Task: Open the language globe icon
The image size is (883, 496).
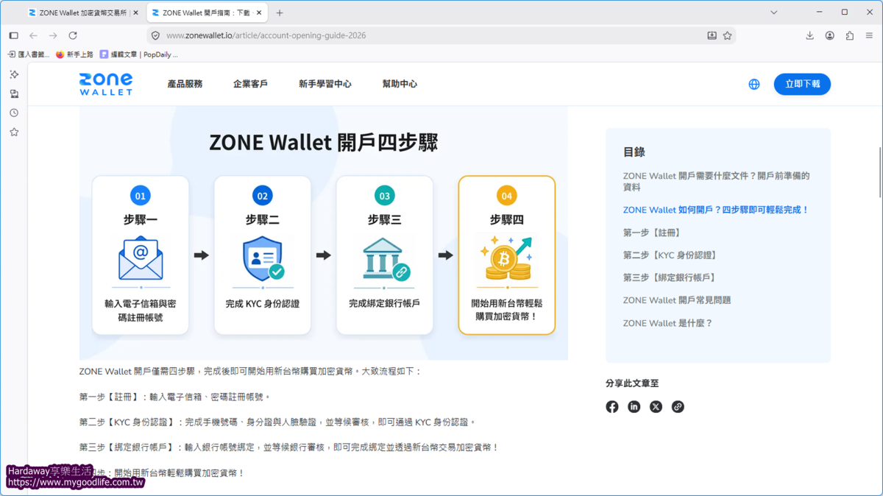Action: pos(754,84)
